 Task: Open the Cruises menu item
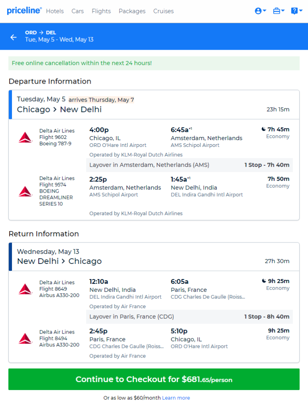pos(163,11)
